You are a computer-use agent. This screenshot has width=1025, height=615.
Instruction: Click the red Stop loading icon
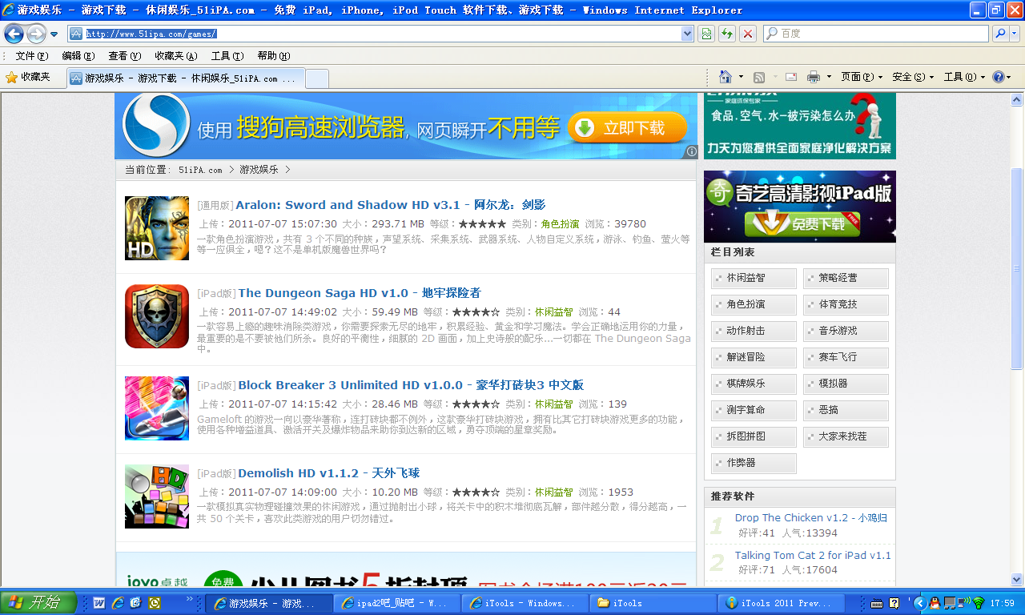point(748,34)
